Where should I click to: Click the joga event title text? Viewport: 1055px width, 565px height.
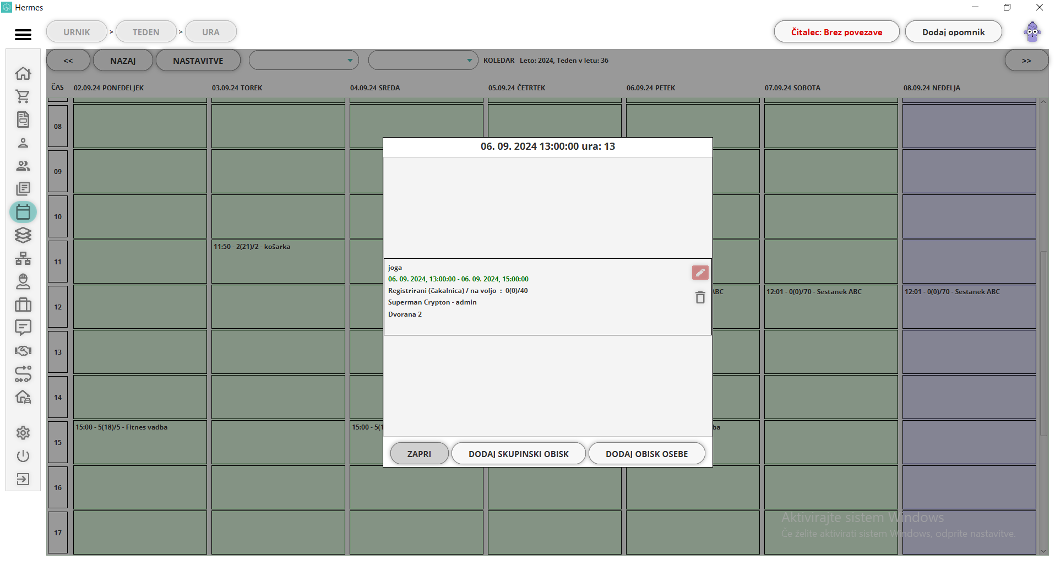pyautogui.click(x=395, y=268)
